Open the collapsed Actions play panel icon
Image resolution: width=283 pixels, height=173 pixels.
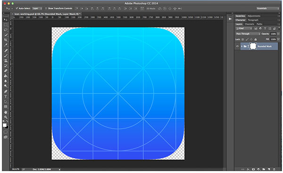(230, 19)
